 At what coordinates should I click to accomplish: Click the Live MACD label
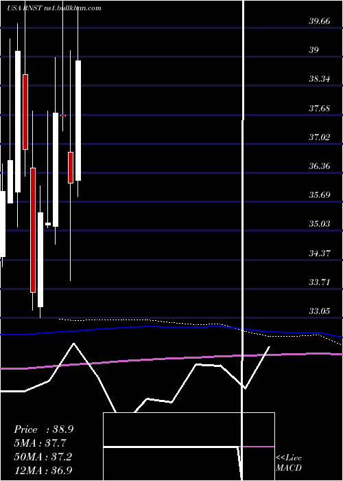point(289,462)
